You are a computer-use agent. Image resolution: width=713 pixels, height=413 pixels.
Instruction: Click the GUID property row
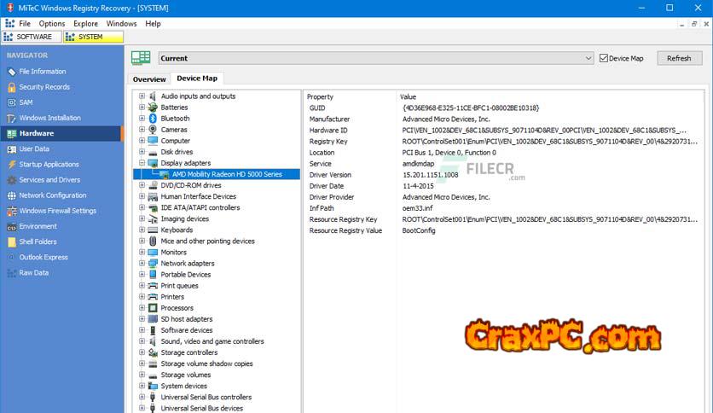tap(504, 108)
